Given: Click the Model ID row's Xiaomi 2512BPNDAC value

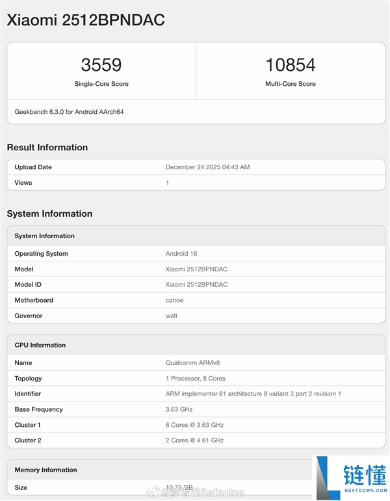Looking at the screenshot, I should [x=196, y=285].
